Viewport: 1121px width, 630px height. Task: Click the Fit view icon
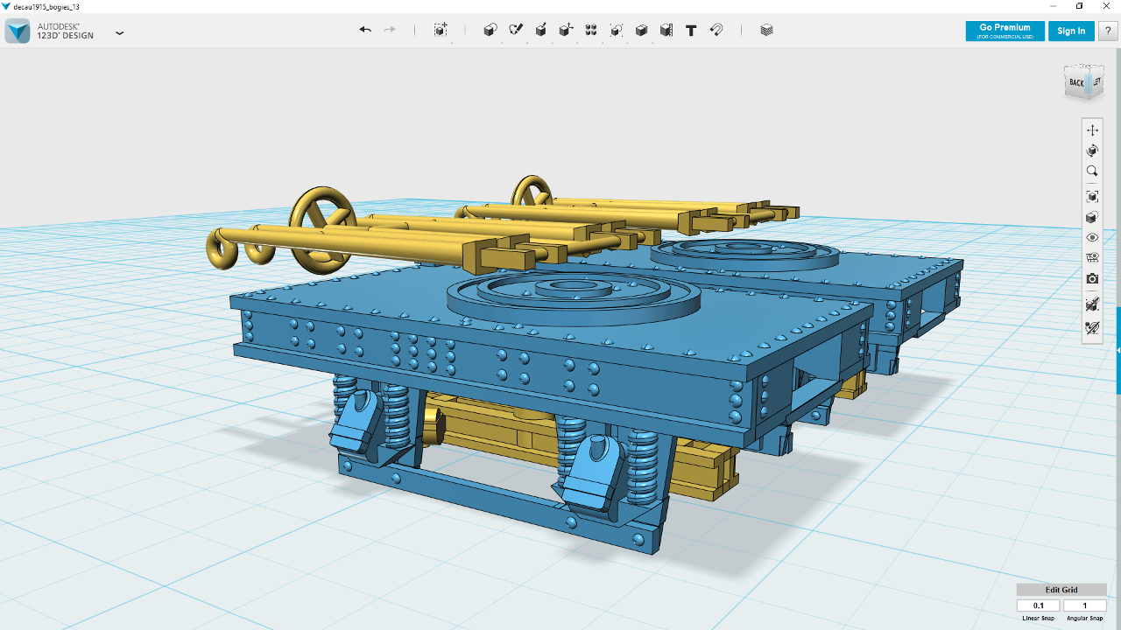tap(1092, 196)
